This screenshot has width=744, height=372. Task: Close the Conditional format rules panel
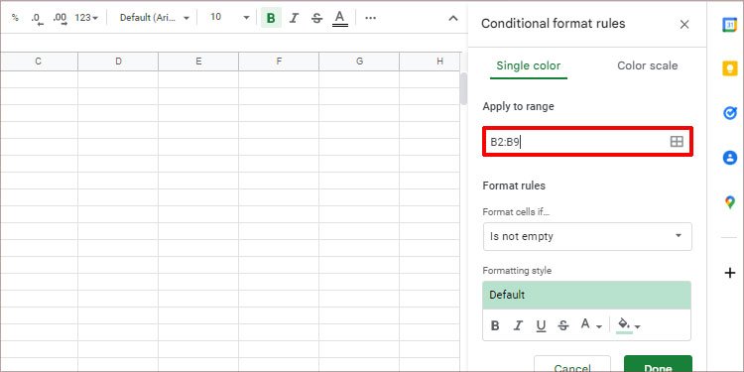pyautogui.click(x=684, y=25)
